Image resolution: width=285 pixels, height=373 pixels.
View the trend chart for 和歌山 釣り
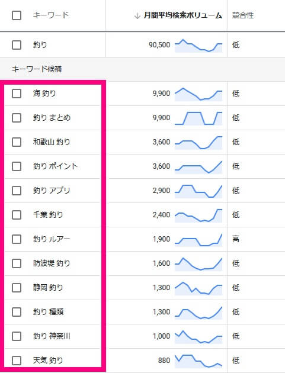click(x=198, y=143)
